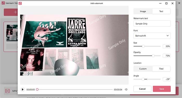Screen dimensions: 182x98
Task: Click the add file plus button in main window
Action: (15, 12)
